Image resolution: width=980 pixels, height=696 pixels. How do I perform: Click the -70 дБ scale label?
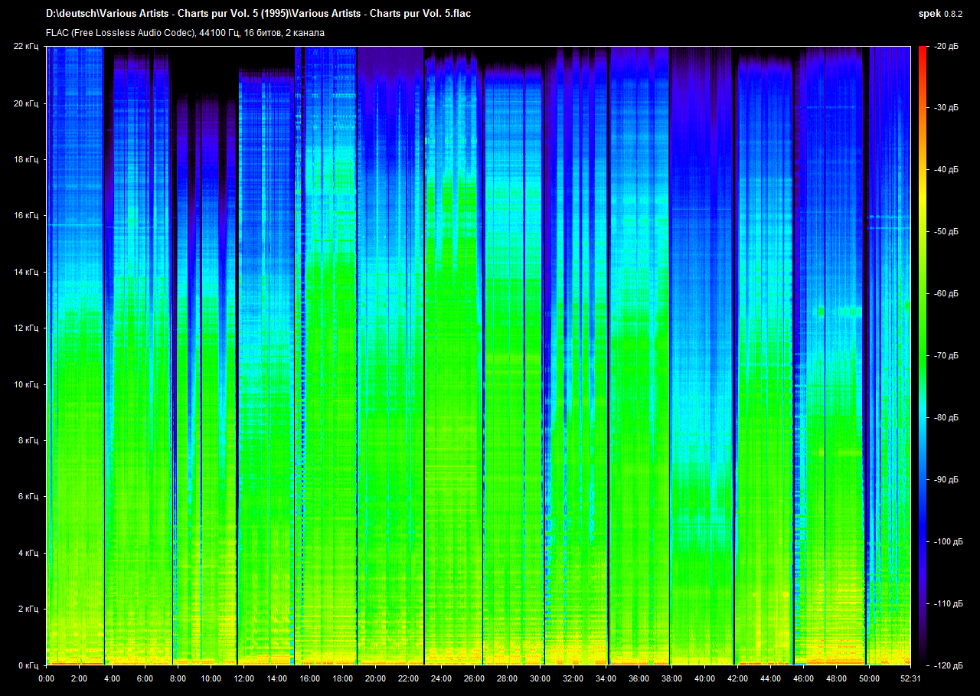(946, 356)
